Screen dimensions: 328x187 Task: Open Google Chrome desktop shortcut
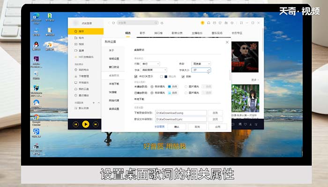pyautogui.click(x=36, y=120)
